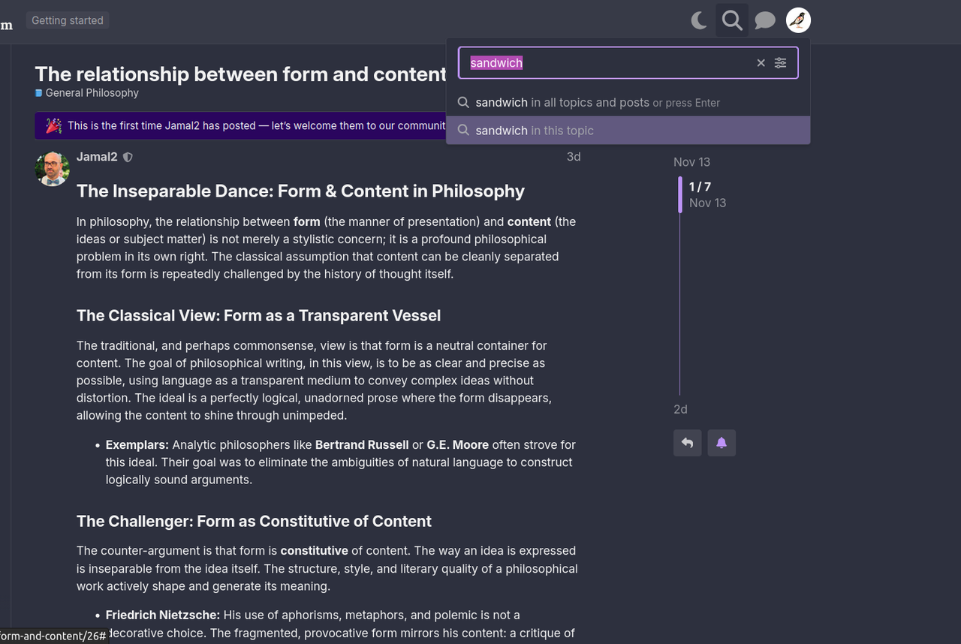Toggle dark mode with the moon icon

coord(698,20)
